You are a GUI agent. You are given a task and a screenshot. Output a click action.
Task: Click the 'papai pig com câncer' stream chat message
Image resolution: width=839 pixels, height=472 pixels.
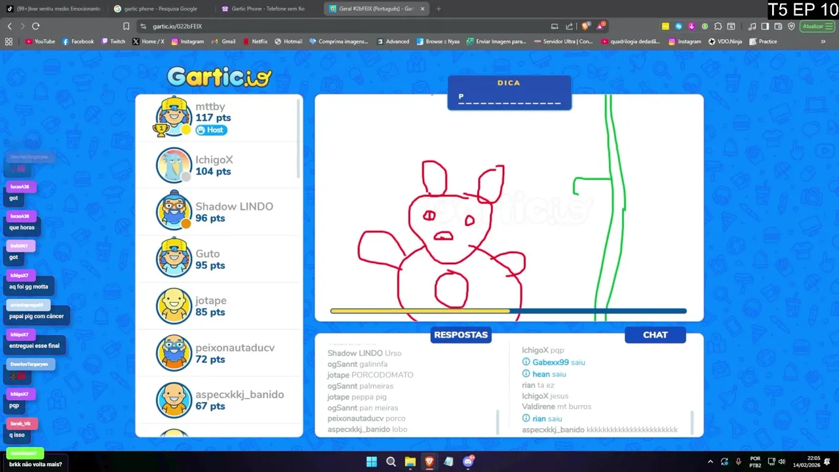click(37, 317)
